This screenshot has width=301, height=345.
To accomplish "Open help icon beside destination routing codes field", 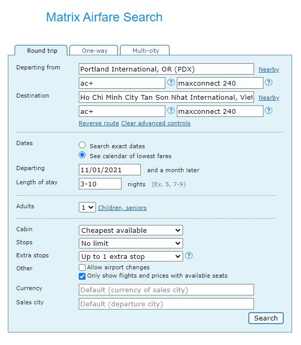I will [171, 111].
